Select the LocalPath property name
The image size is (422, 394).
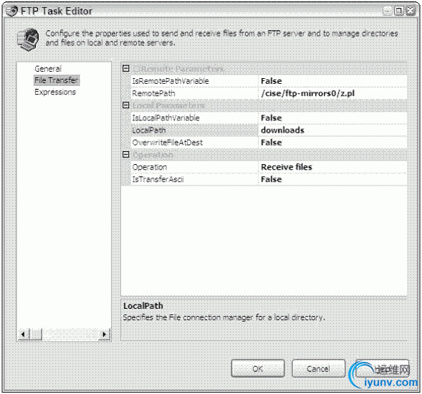pyautogui.click(x=148, y=130)
